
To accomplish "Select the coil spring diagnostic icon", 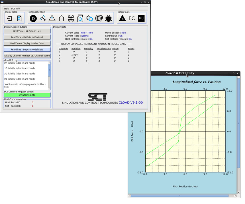I will point(99,19).
